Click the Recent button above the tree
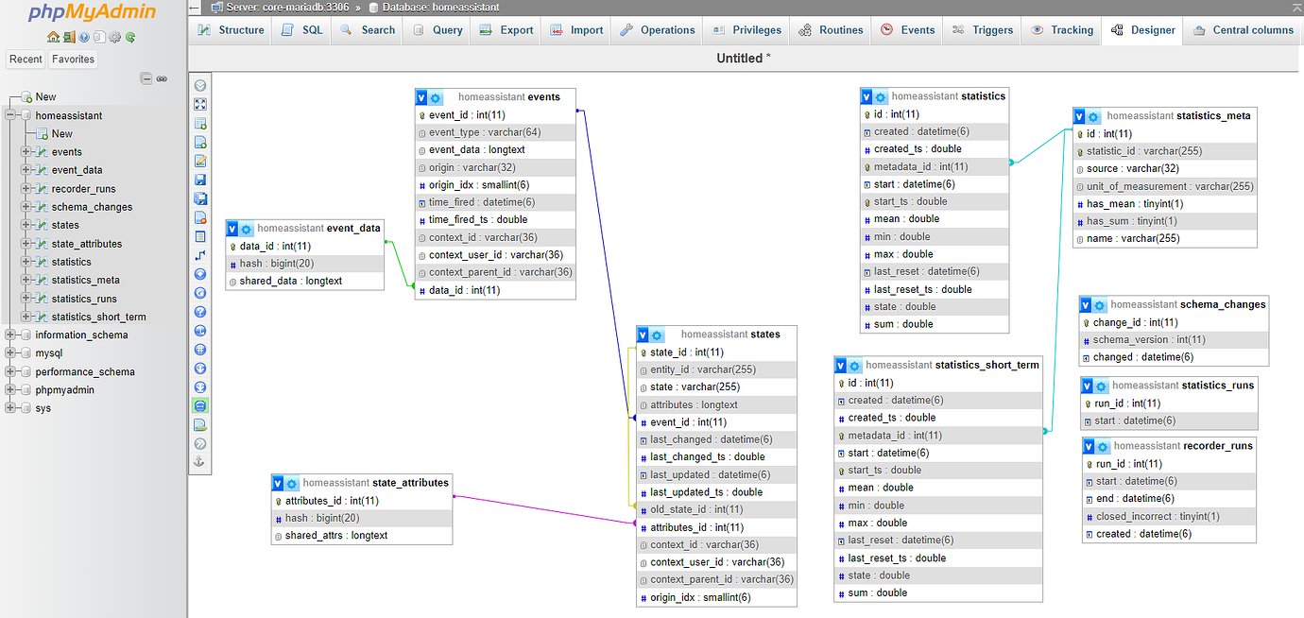 click(x=26, y=59)
